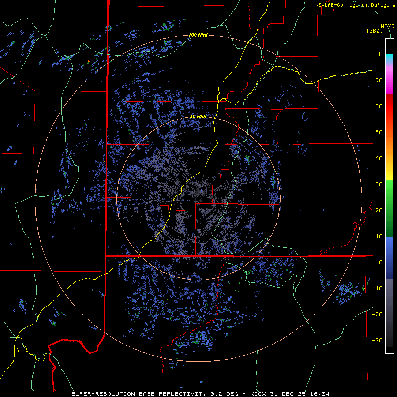Click the 60 dBZ scale value

379,106
